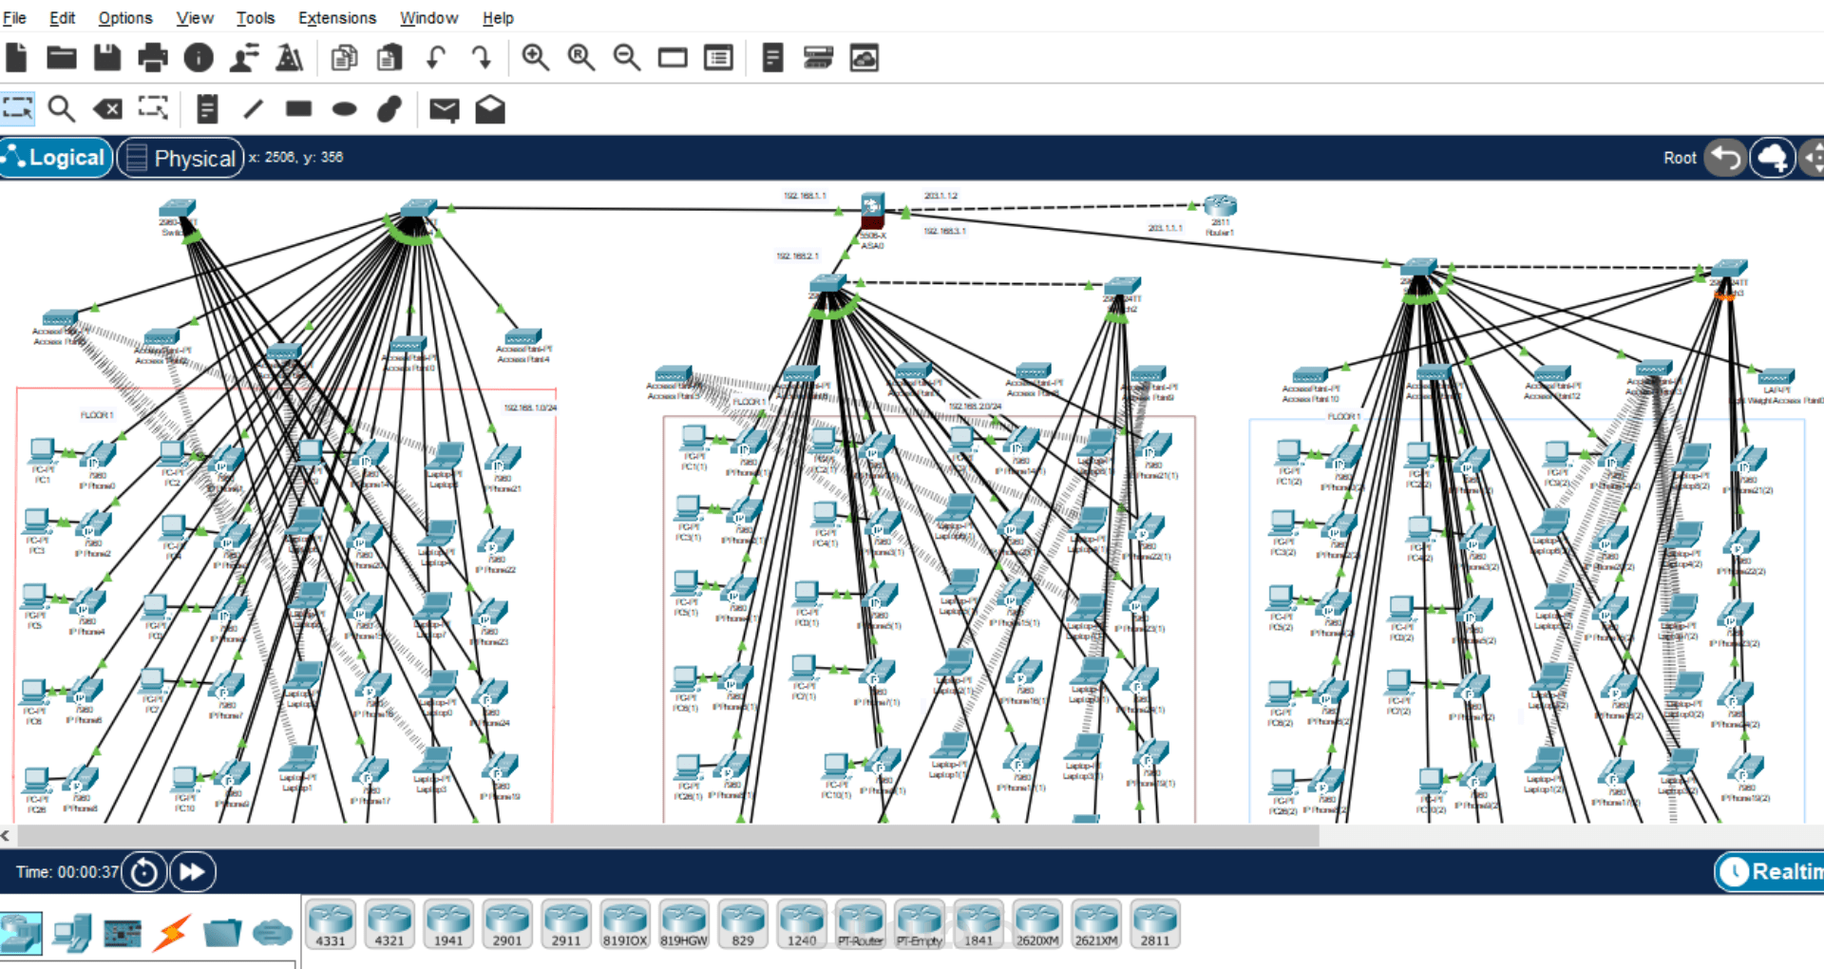
Task: Open the Multiuser Connection cloud category
Action: 273,933
